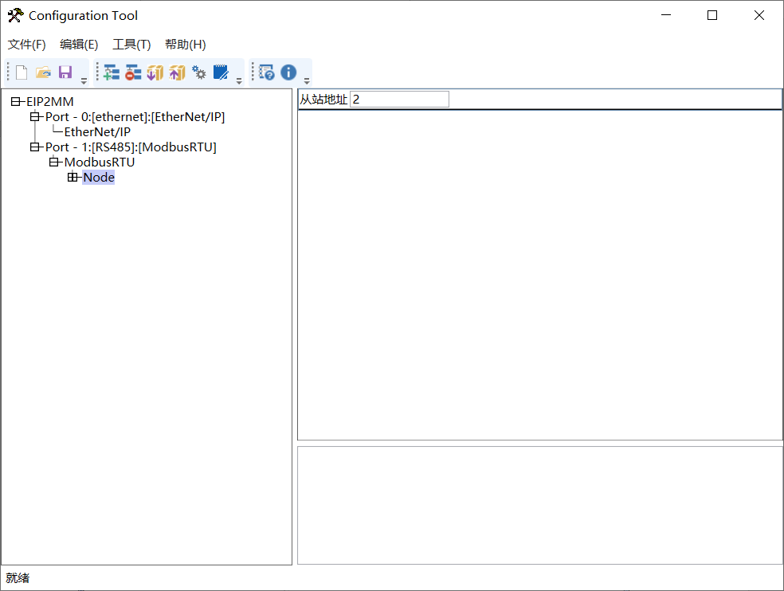784x591 pixels.
Task: Save configuration using the purple floppy icon
Action: coord(65,72)
